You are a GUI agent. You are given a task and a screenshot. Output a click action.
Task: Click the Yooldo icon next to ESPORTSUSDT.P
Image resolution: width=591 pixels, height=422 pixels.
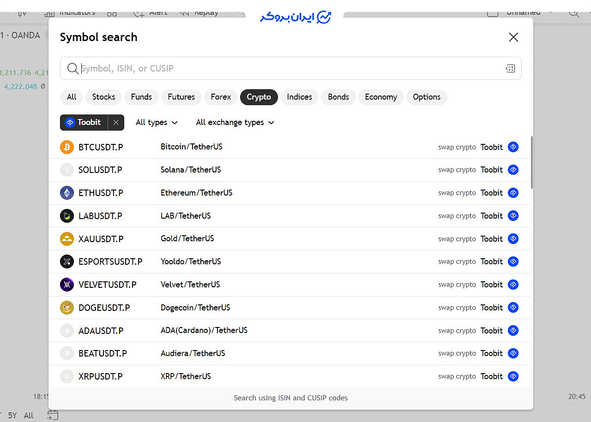[67, 262]
